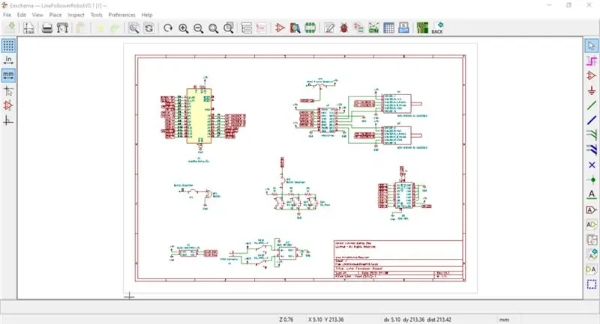Open the Symbol Editor from the toolbar
This screenshot has height=324, width=600.
tap(280, 28)
